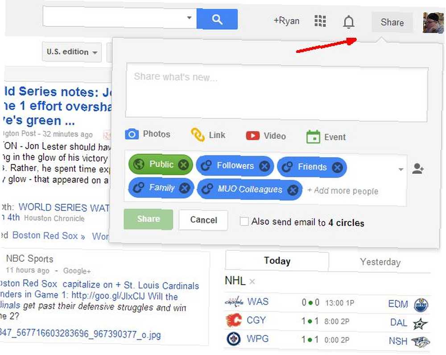
Task: Remove the MUO Colleagues circle chip
Action: pyautogui.click(x=293, y=190)
